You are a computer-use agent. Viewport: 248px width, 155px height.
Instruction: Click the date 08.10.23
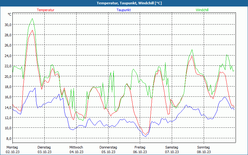point(204,152)
